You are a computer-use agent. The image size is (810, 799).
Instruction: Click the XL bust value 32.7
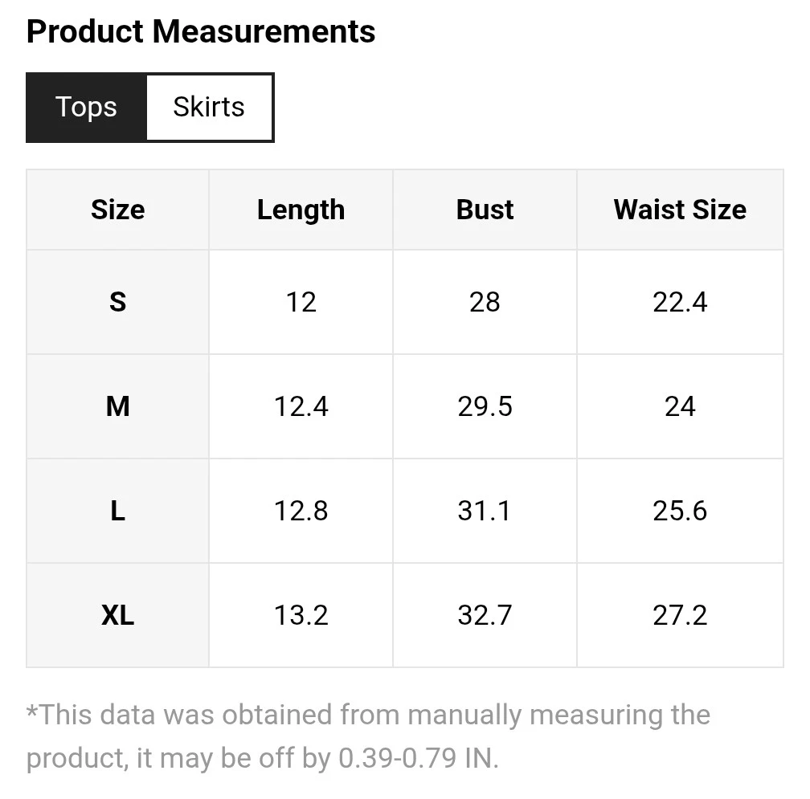(485, 615)
